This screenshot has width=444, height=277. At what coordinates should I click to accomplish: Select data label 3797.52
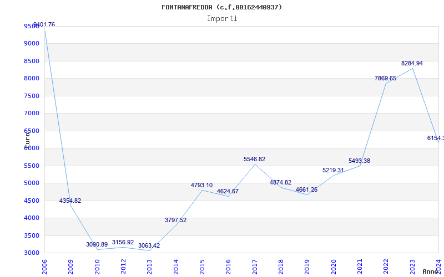[175, 220]
